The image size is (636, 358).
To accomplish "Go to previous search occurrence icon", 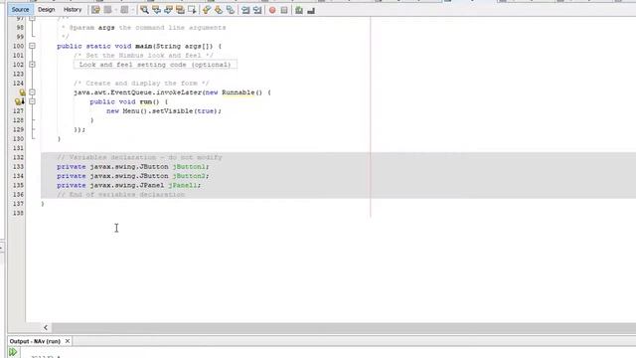I will [x=156, y=10].
